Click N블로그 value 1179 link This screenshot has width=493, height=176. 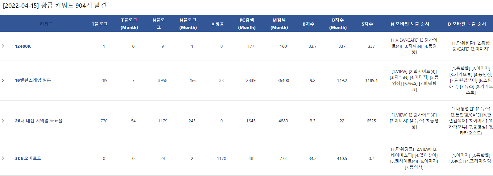pos(163,121)
